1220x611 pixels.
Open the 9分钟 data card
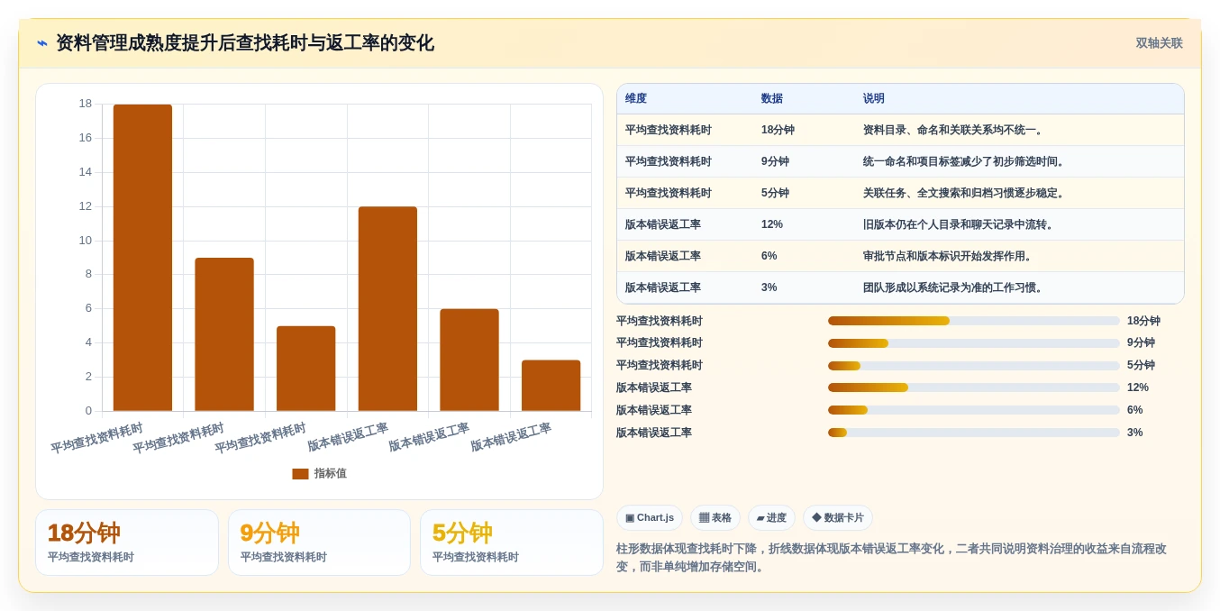tap(319, 543)
